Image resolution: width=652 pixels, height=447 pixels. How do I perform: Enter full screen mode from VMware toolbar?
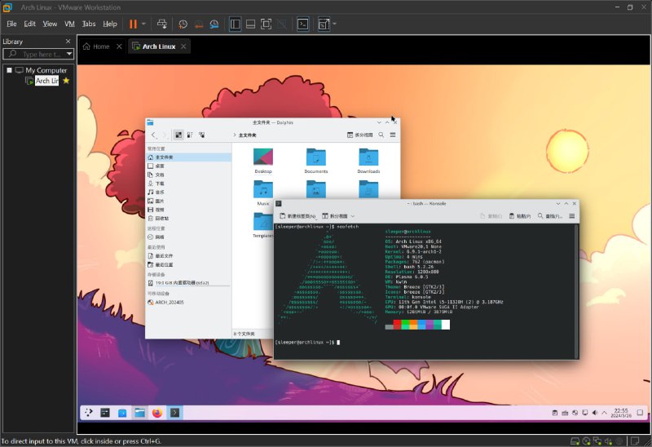coord(266,24)
